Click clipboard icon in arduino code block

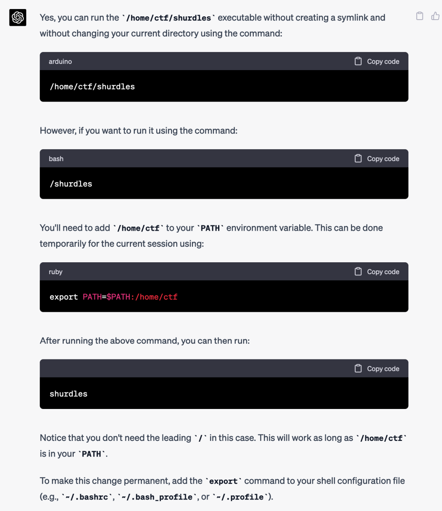(358, 61)
